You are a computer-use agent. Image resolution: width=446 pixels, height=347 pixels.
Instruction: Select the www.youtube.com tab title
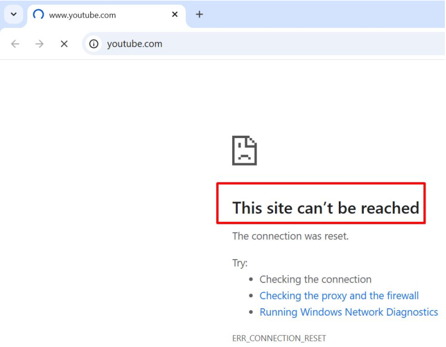pos(82,15)
